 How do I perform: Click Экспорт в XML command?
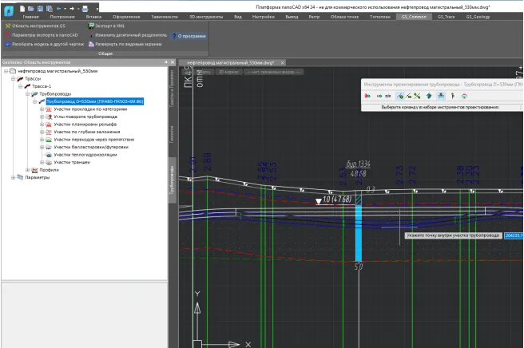pos(107,26)
